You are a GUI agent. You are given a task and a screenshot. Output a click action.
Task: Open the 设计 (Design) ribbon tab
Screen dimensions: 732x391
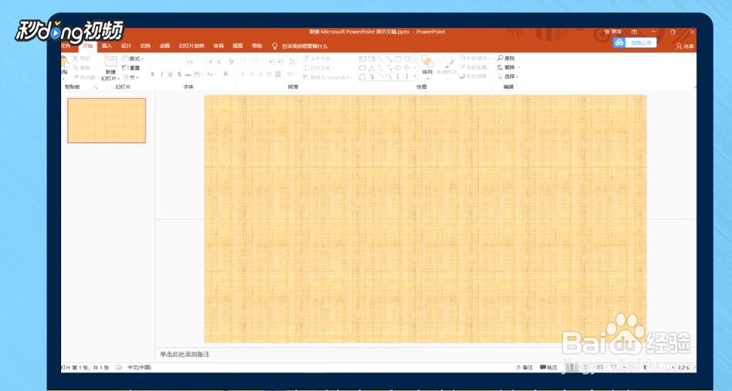pos(126,46)
